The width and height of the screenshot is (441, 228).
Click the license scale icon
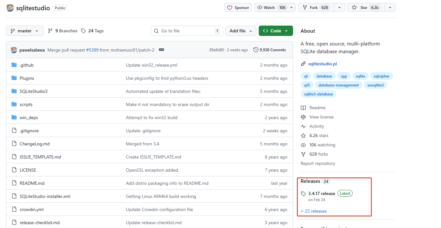tap(303, 117)
